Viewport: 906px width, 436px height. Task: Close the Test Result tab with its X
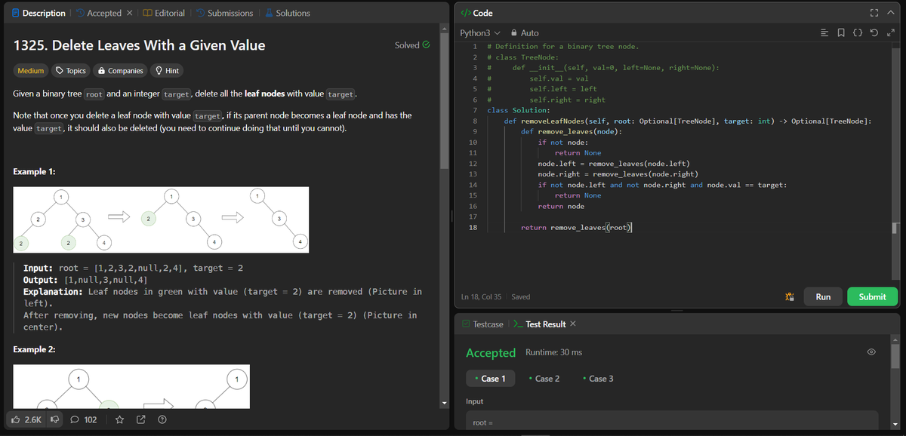(573, 324)
